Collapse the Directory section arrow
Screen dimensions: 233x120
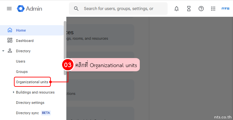pyautogui.click(x=3, y=51)
